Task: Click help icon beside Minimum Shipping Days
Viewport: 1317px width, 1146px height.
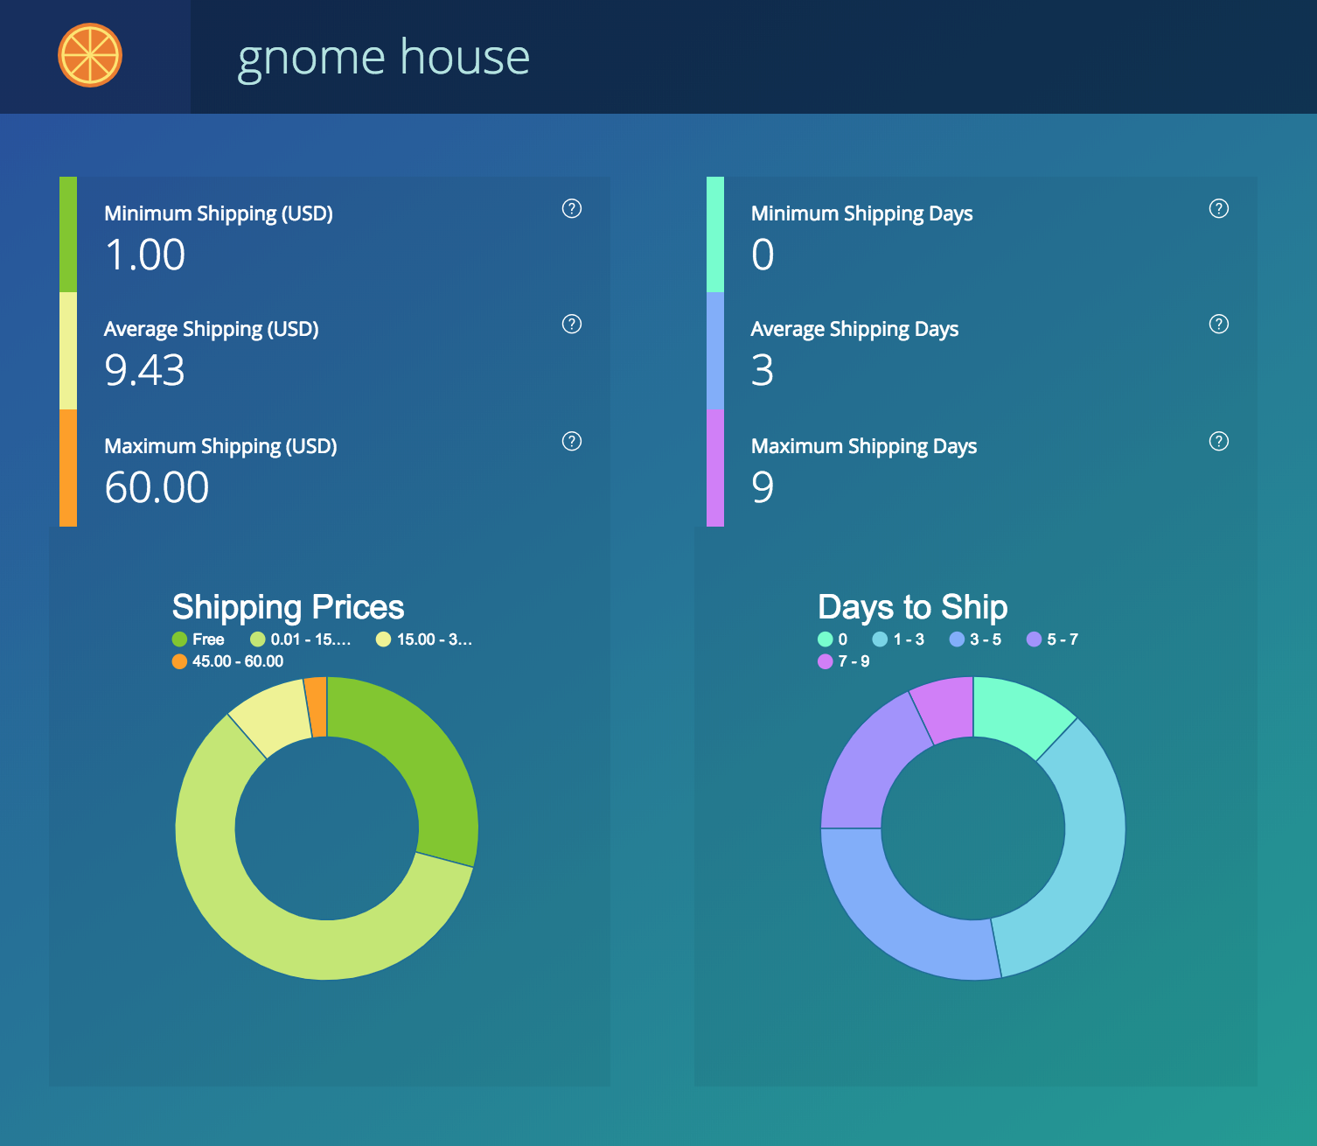Action: [1218, 208]
